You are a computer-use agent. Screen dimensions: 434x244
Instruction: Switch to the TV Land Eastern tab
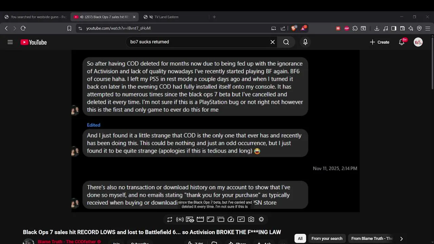click(161, 17)
